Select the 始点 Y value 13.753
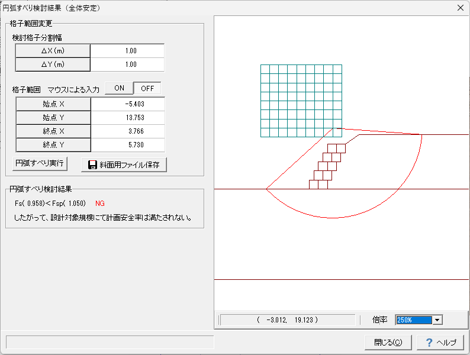Screen dimensions: 470x355 coord(127,118)
